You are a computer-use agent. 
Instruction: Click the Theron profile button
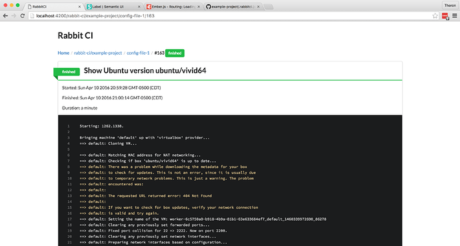pos(450,5)
